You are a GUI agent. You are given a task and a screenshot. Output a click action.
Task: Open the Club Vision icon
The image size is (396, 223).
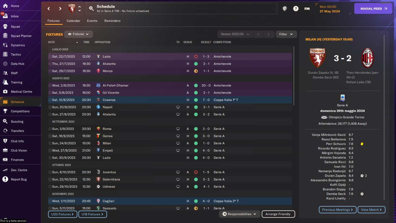click(5, 151)
